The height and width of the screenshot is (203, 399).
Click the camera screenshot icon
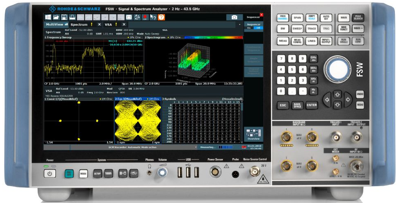click(x=235, y=17)
